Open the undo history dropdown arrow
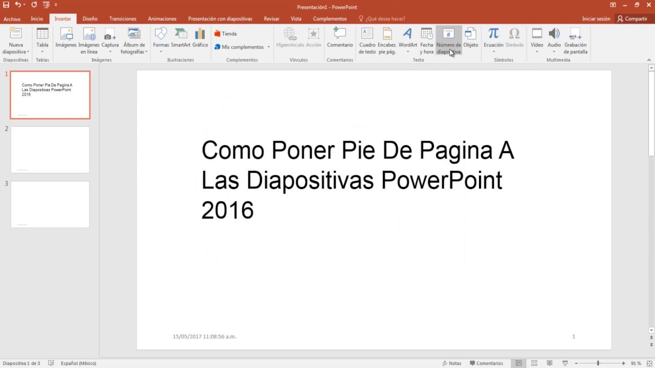This screenshot has height=368, width=655. click(x=24, y=5)
